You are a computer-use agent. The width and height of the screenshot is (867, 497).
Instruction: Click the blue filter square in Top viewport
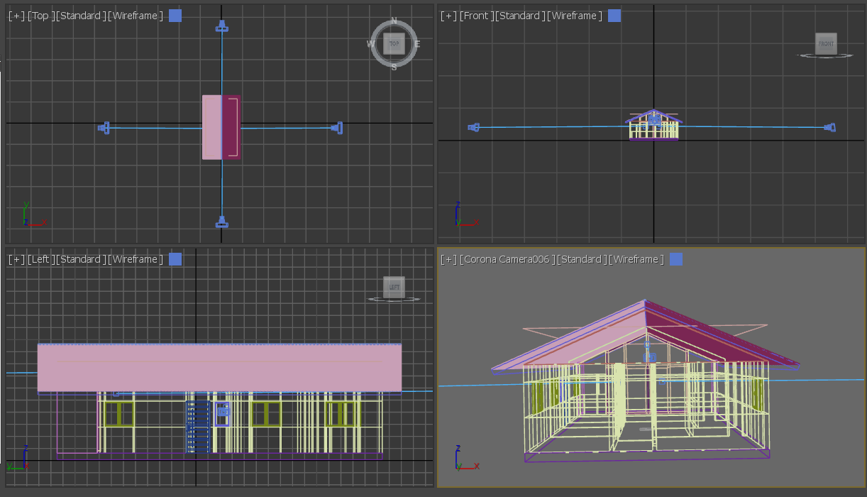(175, 16)
